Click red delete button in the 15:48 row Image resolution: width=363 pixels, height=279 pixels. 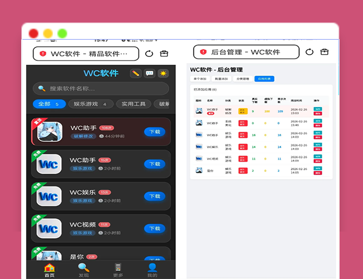pos(318,126)
